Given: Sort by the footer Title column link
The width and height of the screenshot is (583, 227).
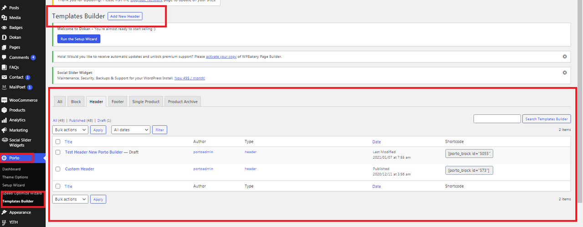Looking at the screenshot, I should [x=68, y=186].
